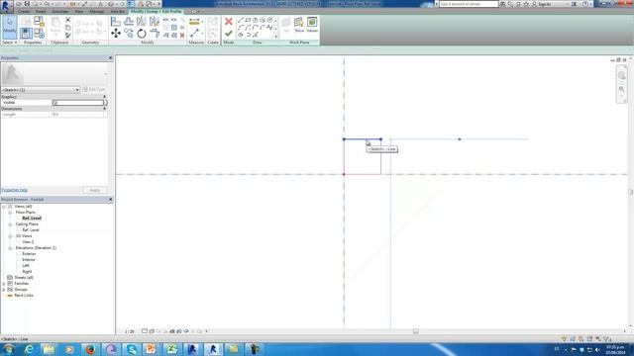Close the Properties palette
Viewport: 634px width, 356px height.
(x=110, y=58)
